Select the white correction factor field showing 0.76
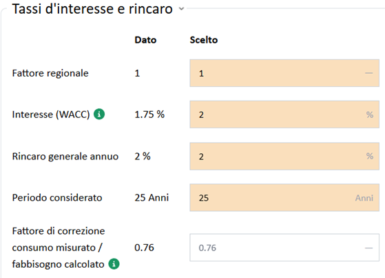 click(x=284, y=248)
